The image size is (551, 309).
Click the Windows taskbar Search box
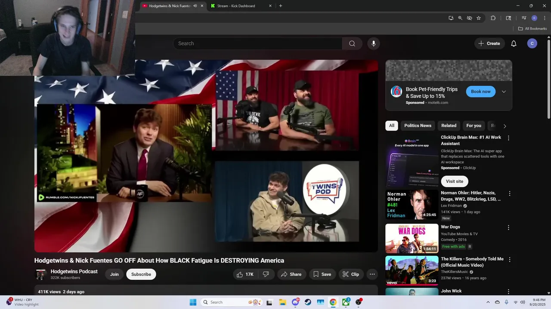coord(232,302)
